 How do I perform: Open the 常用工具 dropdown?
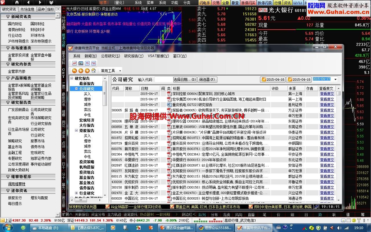tap(111, 71)
